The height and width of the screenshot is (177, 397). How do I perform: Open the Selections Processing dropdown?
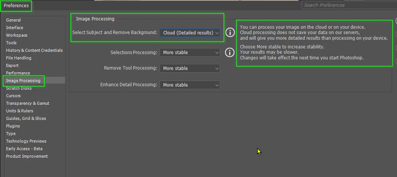pyautogui.click(x=190, y=53)
